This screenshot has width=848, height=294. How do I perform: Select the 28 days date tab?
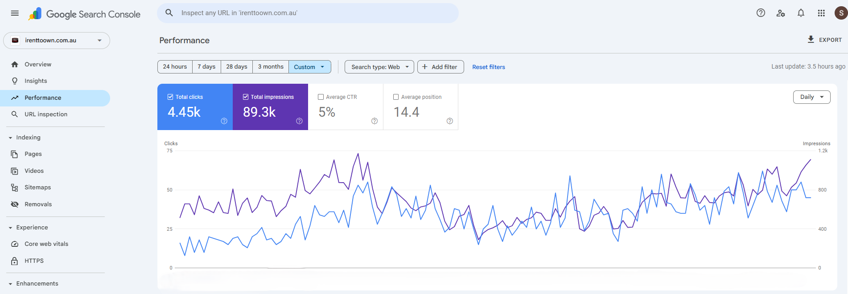(236, 67)
